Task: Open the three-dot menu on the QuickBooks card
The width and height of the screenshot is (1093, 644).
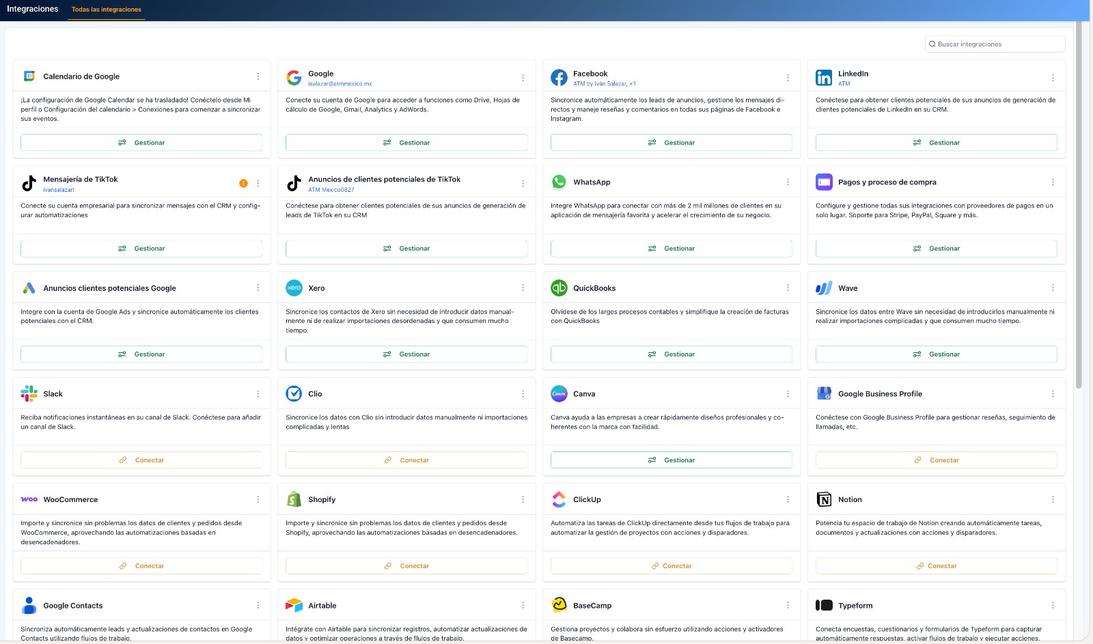Action: point(788,288)
